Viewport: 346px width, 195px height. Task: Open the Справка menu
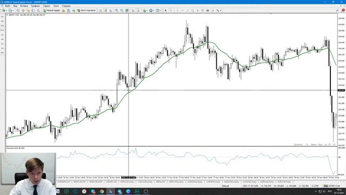coord(66,6)
